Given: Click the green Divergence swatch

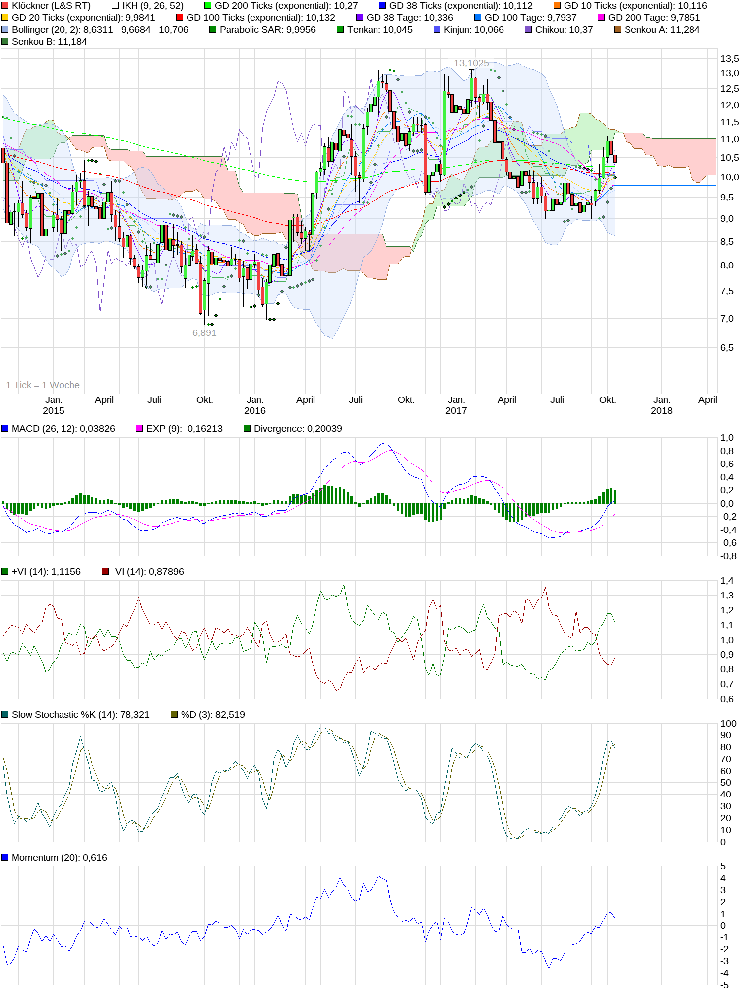Looking at the screenshot, I should tap(247, 429).
